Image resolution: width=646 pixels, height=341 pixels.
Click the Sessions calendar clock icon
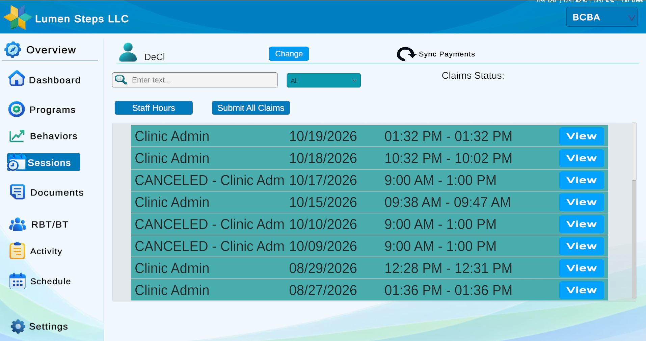click(17, 162)
